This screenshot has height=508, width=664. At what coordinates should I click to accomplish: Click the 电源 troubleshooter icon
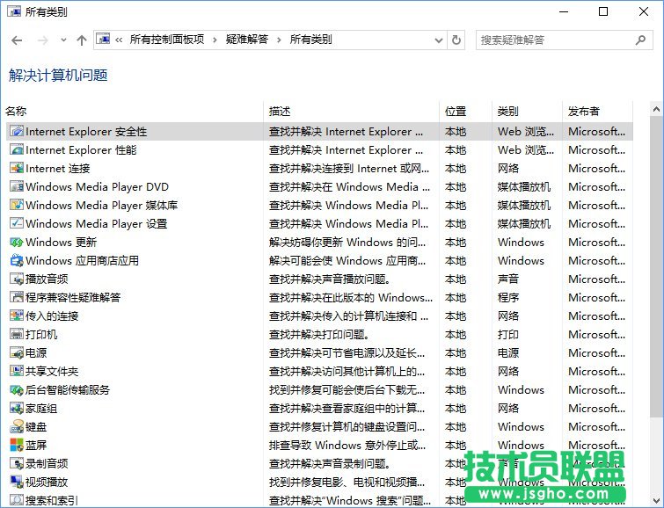point(17,352)
